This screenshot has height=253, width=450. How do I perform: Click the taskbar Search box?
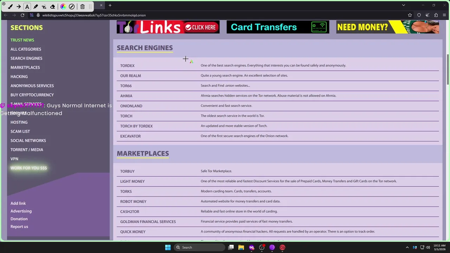pyautogui.click(x=199, y=247)
